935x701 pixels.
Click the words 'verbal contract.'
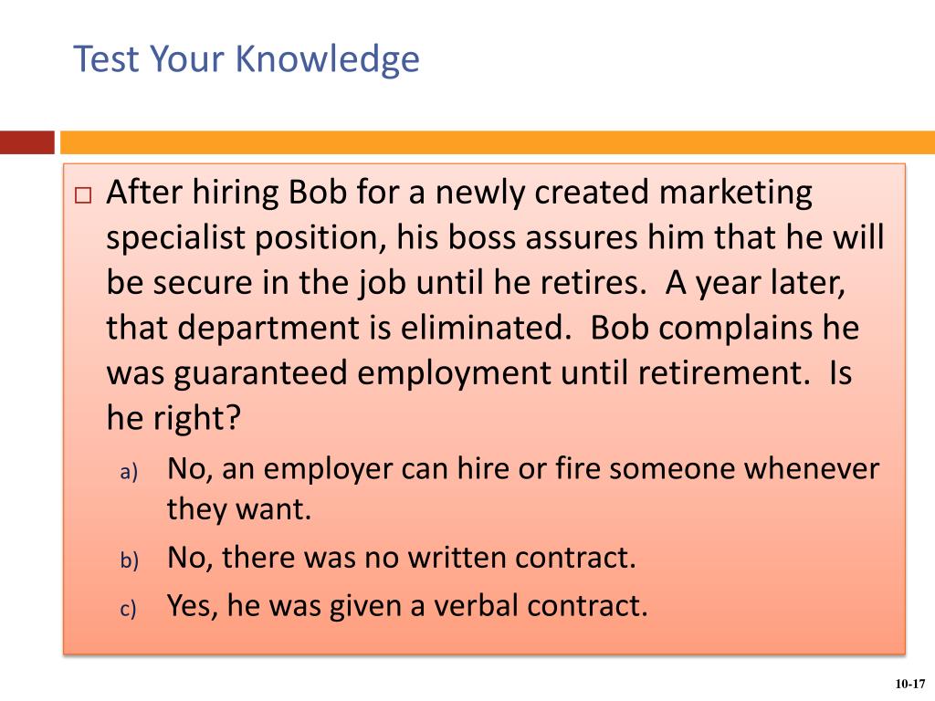pyautogui.click(x=541, y=606)
